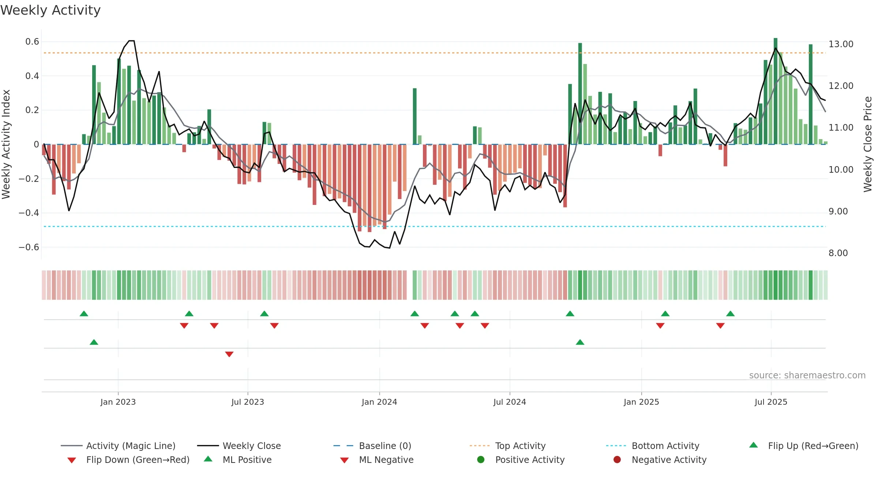This screenshot has width=878, height=494.
Task: Click the −0.6 activity index axis value
Action: (x=29, y=247)
